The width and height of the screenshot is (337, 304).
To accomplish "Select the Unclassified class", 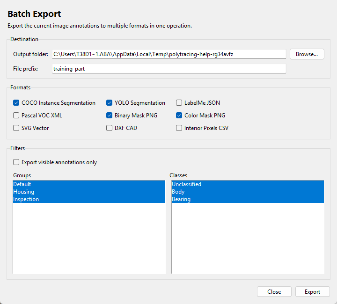I will [x=248, y=184].
